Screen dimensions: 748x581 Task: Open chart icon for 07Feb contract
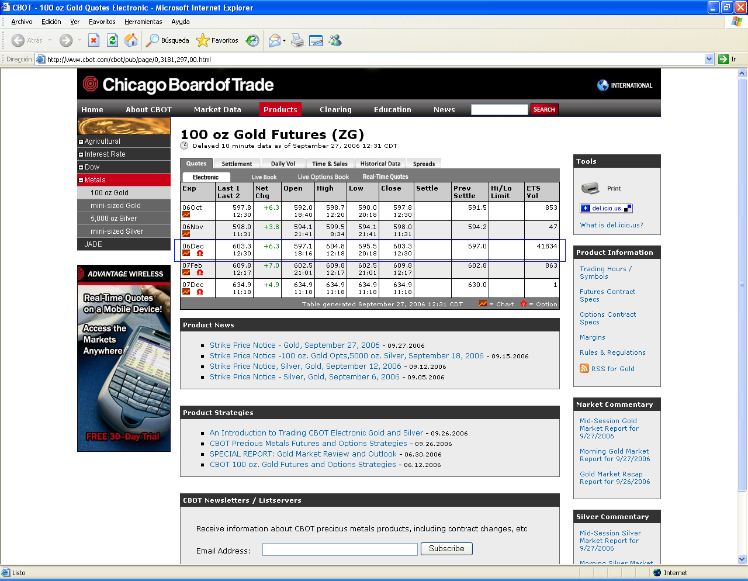(186, 272)
